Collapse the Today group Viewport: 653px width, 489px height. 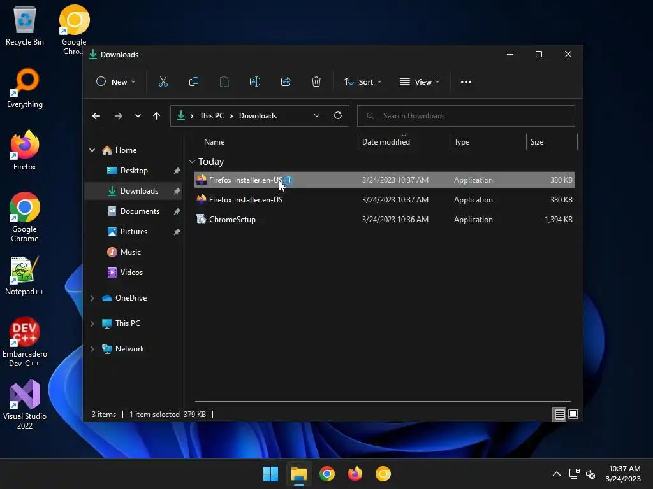point(192,161)
